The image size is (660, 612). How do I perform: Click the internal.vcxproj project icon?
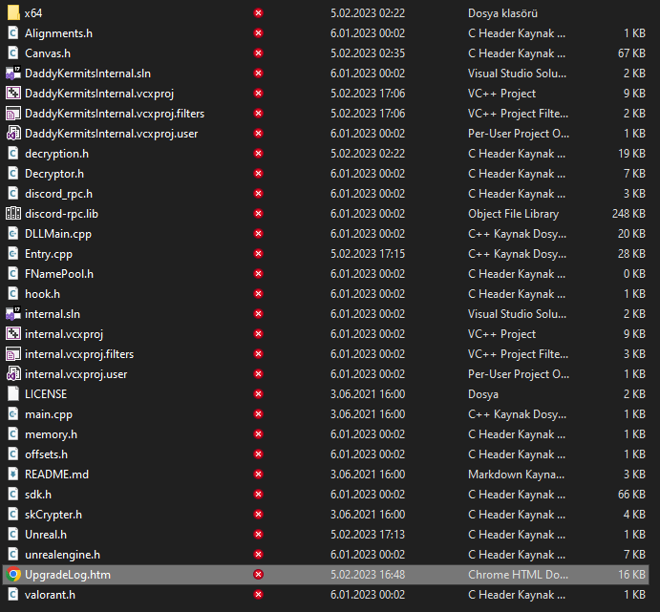tap(13, 334)
